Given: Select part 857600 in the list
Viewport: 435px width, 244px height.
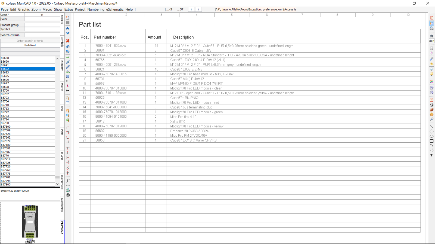Looking at the screenshot, I should coord(28,127).
